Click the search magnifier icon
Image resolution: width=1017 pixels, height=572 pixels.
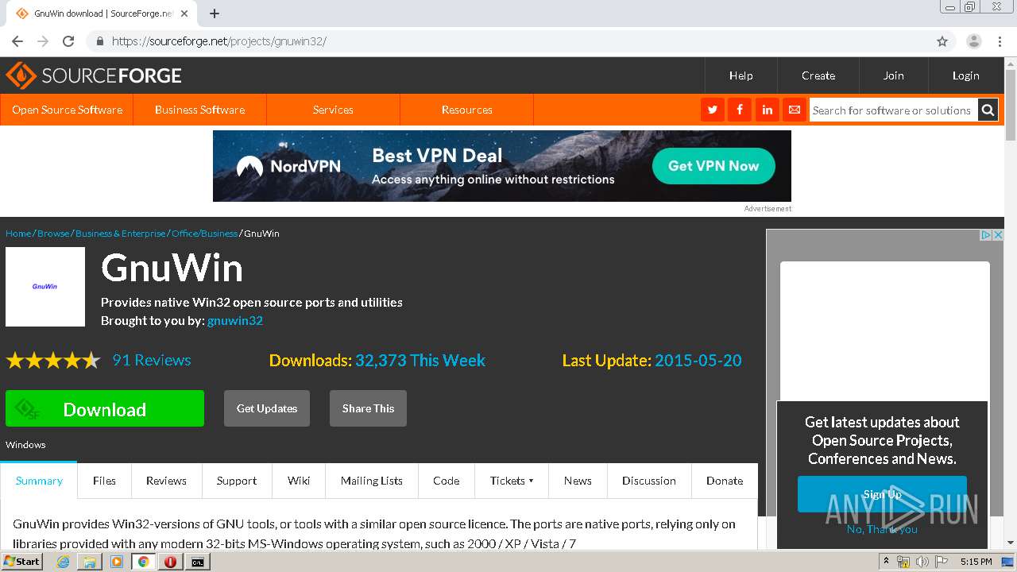(x=988, y=110)
